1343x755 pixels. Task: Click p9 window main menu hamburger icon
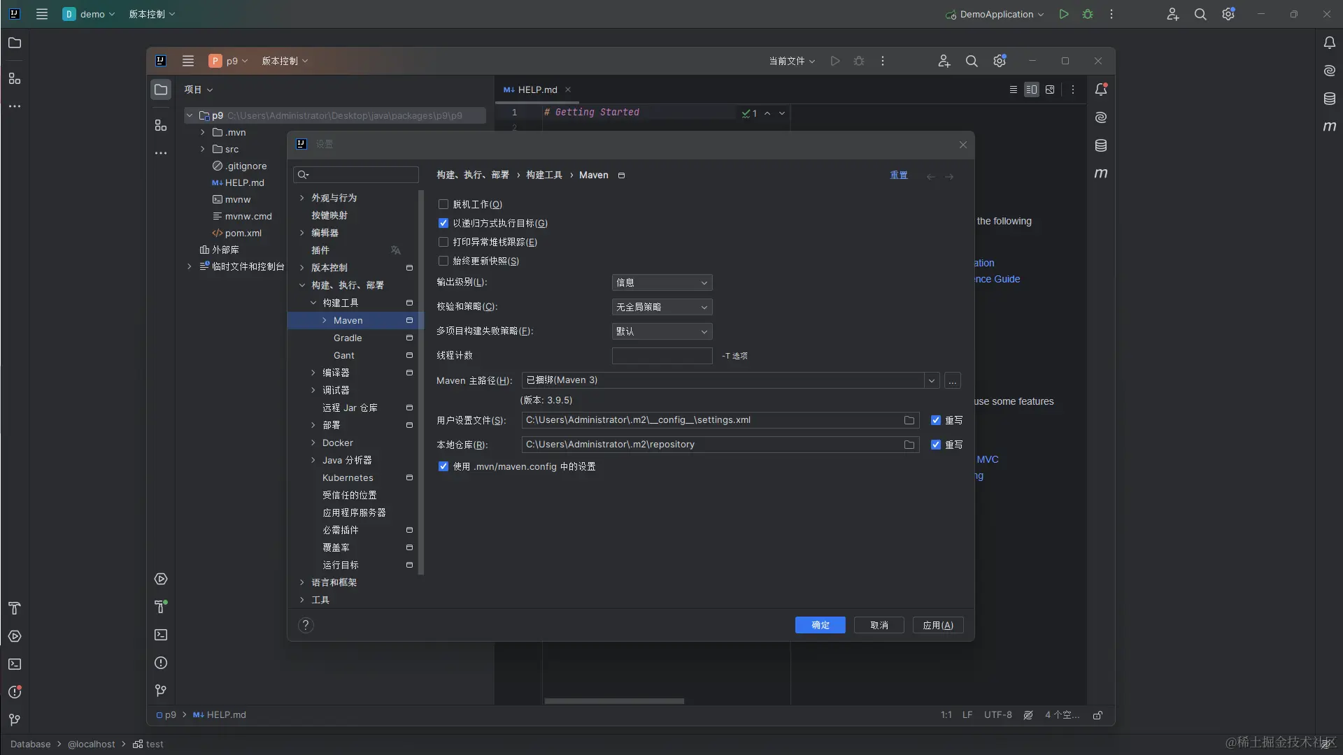[188, 61]
